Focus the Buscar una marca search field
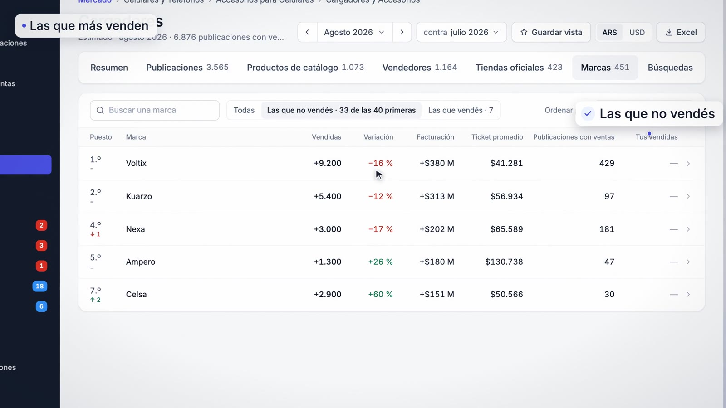 [155, 110]
